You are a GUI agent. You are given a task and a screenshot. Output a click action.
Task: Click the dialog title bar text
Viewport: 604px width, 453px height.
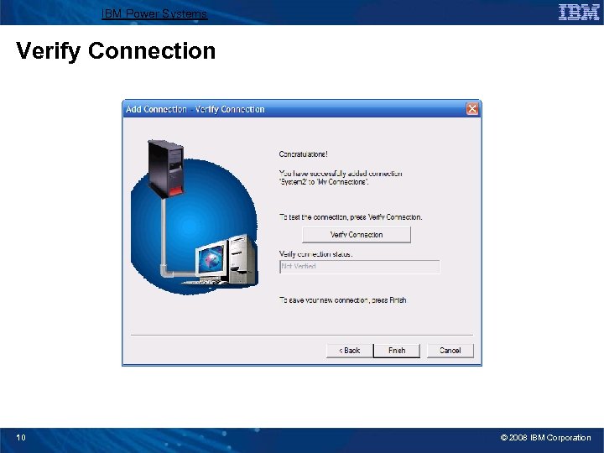[195, 109]
